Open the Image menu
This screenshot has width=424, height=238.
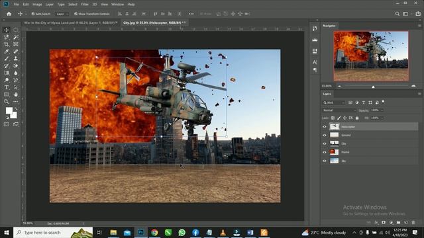click(37, 5)
